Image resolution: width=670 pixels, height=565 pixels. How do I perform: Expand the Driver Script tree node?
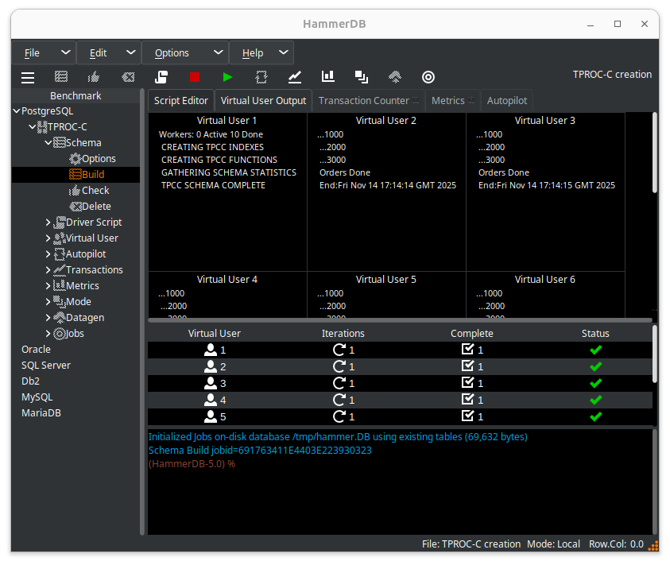pos(48,223)
